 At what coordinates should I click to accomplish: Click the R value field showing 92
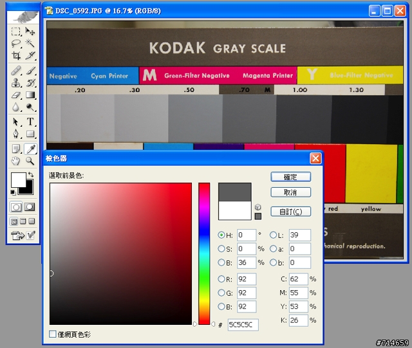coord(247,279)
